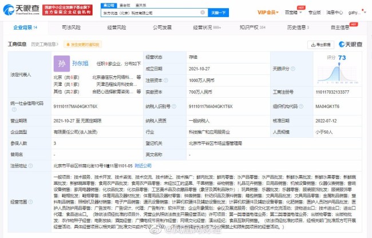The image size is (372, 238).
Task: Open help icon under 统一社会信用代码
Action: (x=14, y=109)
